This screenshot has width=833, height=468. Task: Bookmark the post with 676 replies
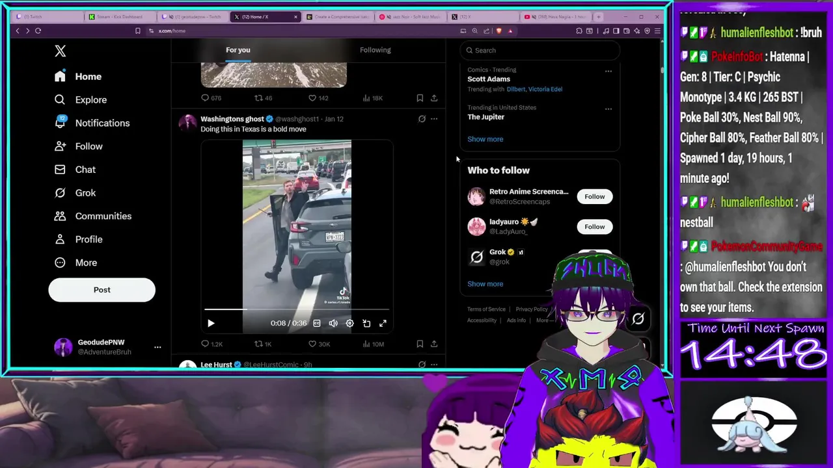pos(420,98)
